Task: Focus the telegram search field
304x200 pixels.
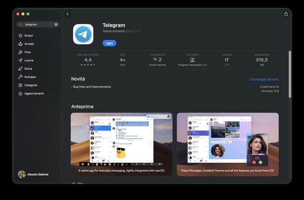Action: click(38, 24)
